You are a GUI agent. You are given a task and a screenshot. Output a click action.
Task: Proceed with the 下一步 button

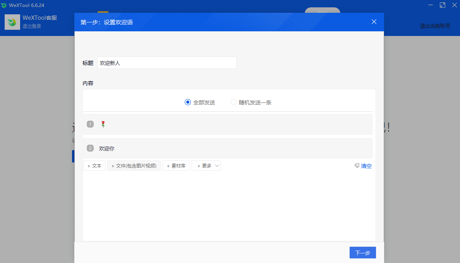click(362, 253)
